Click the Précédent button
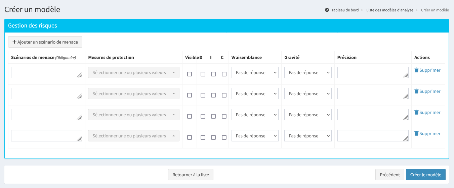454x188 pixels. pos(389,175)
